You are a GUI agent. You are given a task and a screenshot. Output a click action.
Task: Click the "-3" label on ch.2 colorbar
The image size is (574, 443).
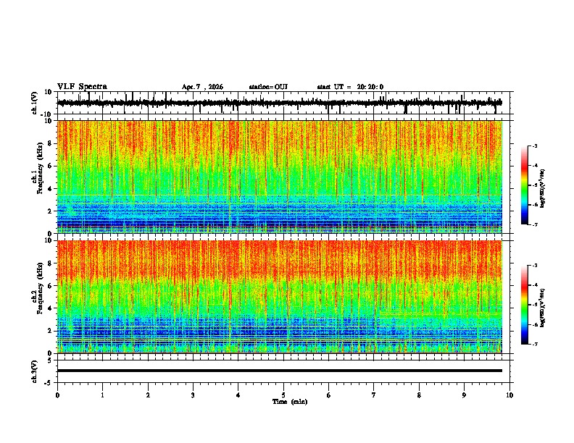pyautogui.click(x=535, y=266)
